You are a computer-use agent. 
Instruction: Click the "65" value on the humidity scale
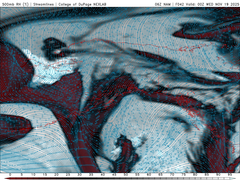click(160, 175)
